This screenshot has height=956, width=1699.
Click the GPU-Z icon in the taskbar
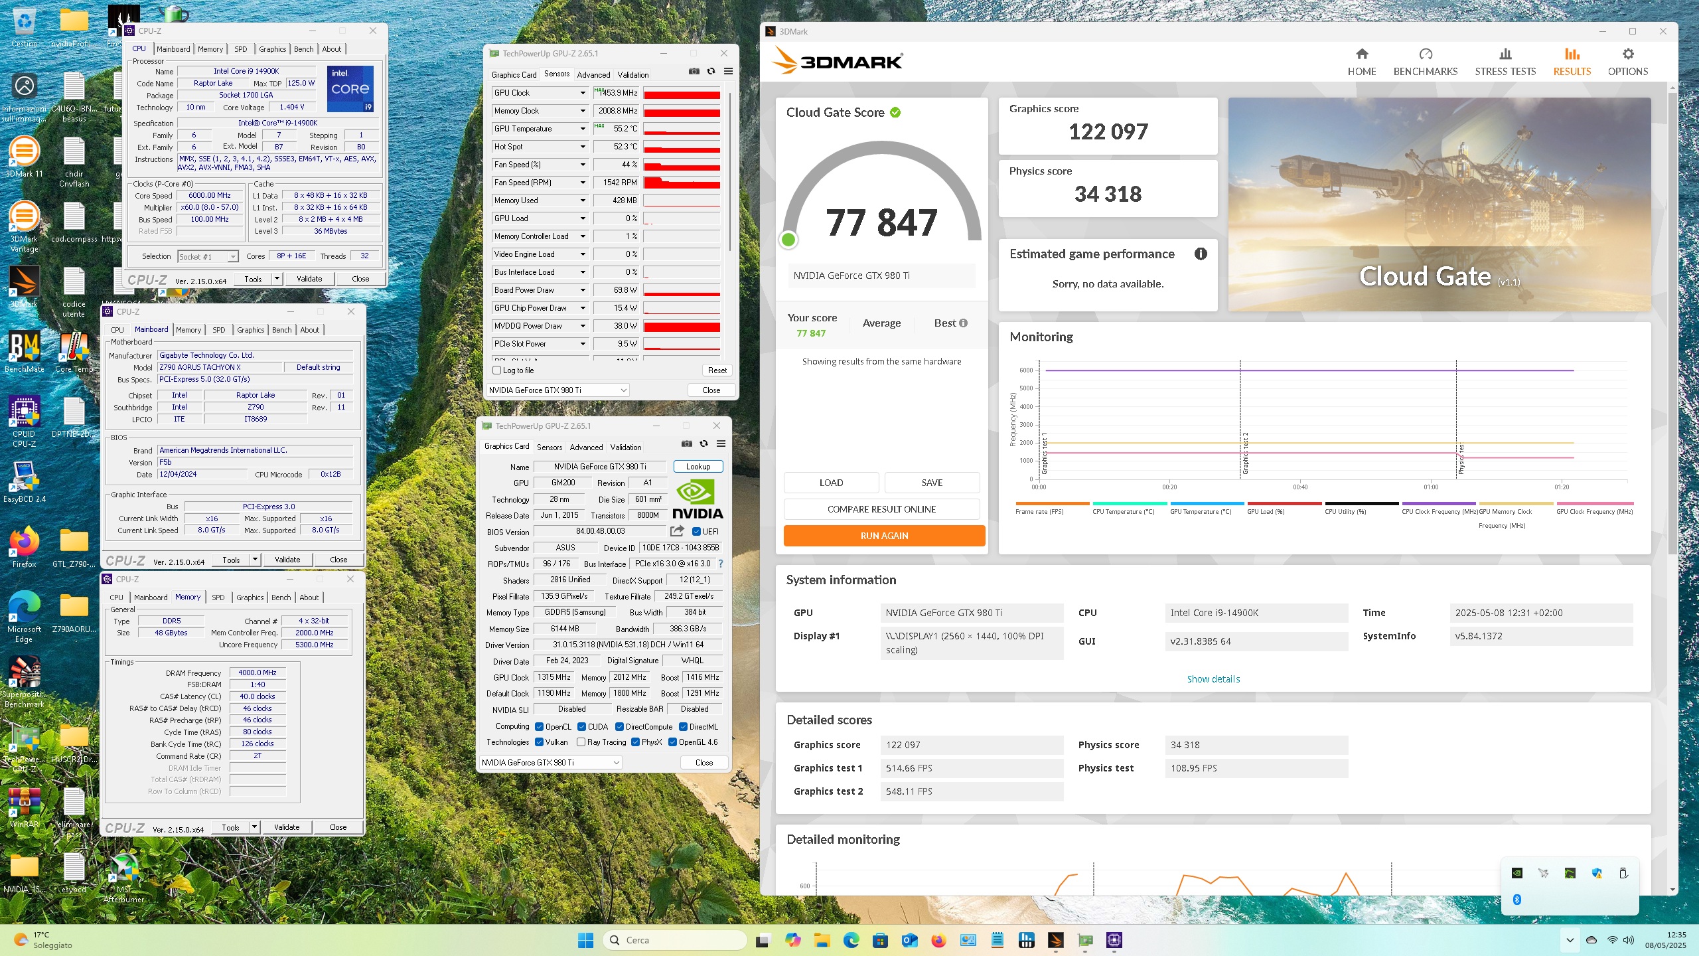point(1085,940)
